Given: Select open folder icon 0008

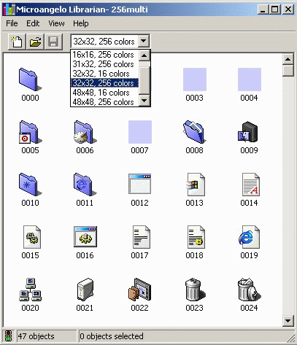Looking at the screenshot, I should (195, 132).
